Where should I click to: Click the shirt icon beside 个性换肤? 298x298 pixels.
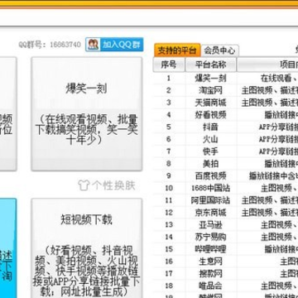84,185
